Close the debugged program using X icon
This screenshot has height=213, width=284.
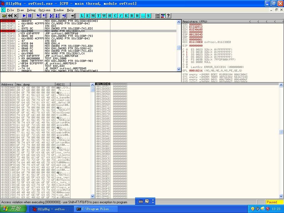coord(16,16)
